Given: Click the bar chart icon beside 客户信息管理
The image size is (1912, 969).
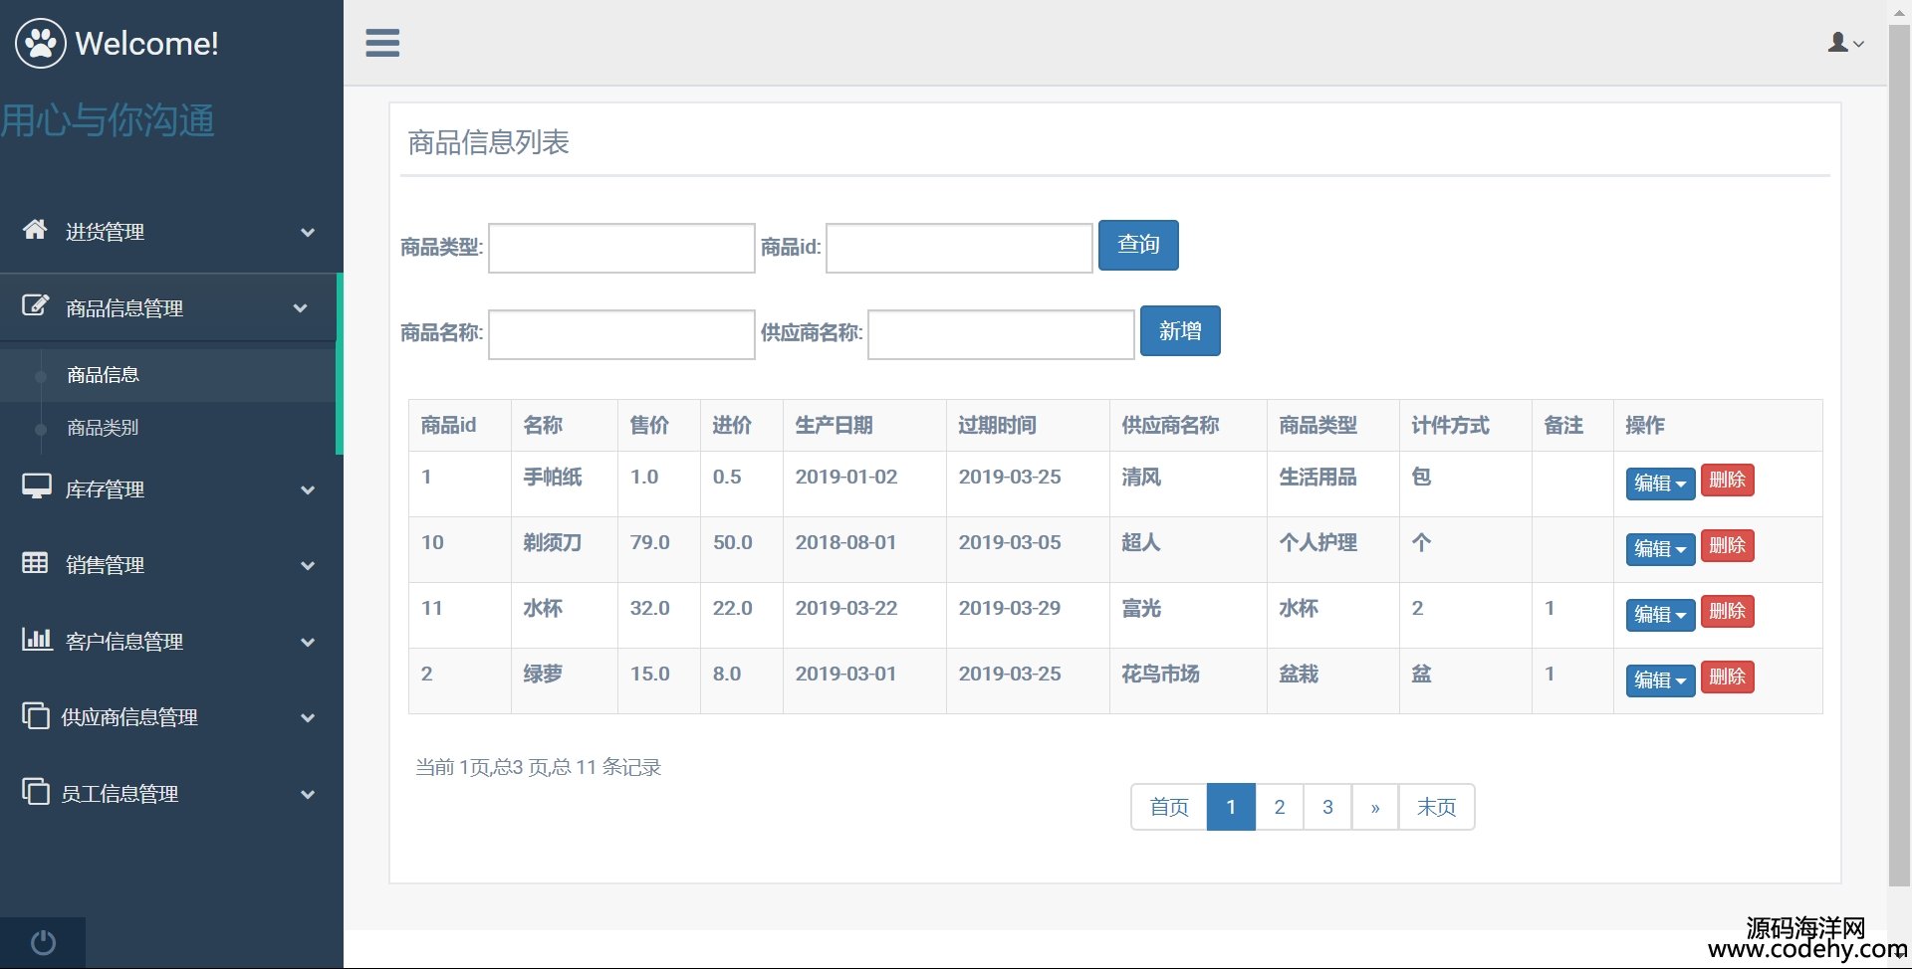Looking at the screenshot, I should 37,639.
